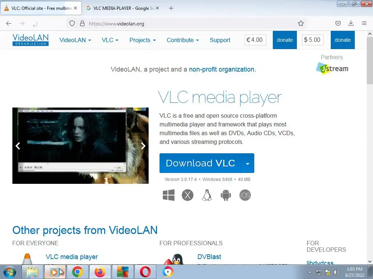Image resolution: width=373 pixels, height=279 pixels.
Task: Show hidden system tray icons arrow
Action: click(310, 272)
